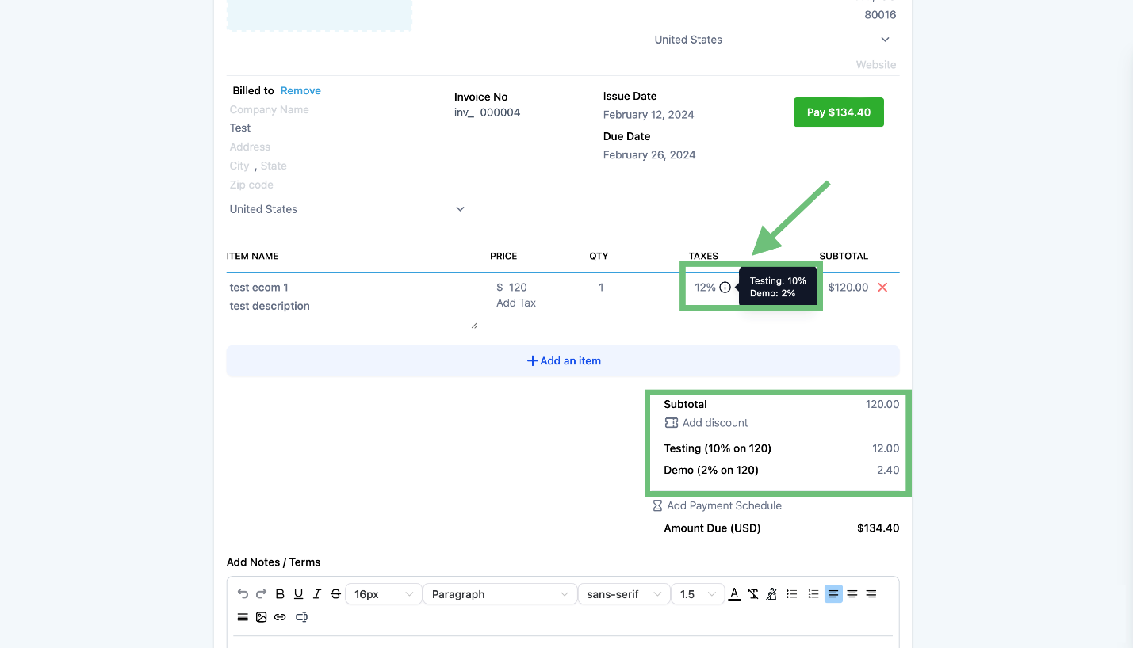Viewport: 1133px width, 648px height.
Task: Click the hourglass icon beside Add Payment Schedule
Action: [657, 505]
